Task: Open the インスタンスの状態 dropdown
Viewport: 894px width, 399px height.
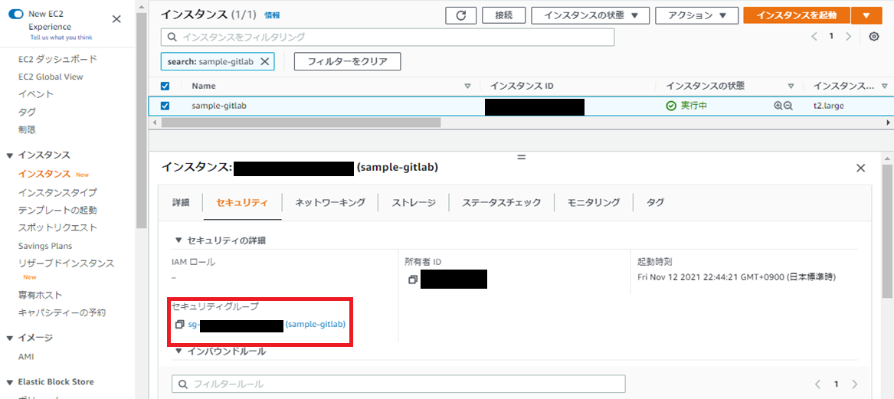Action: (590, 15)
